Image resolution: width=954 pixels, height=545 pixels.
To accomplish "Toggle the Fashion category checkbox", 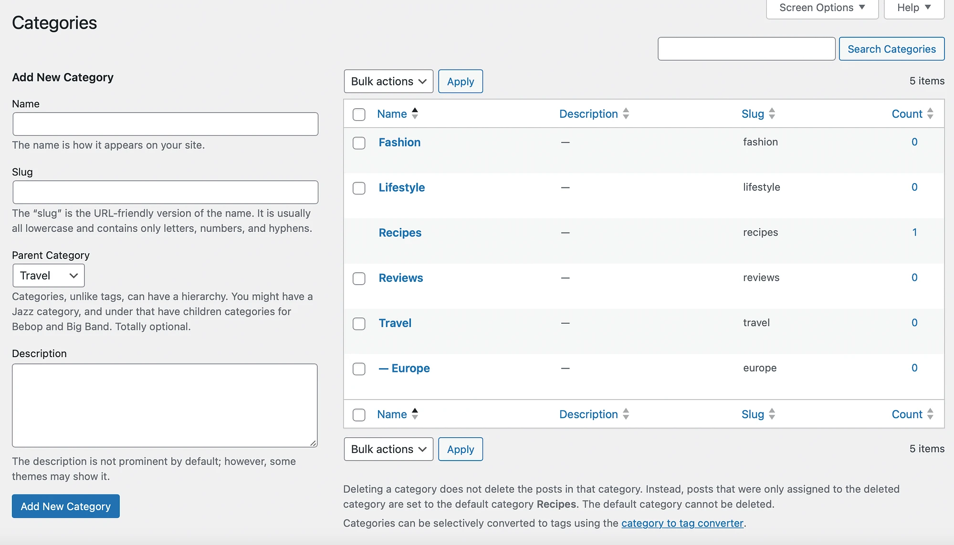I will coord(358,143).
